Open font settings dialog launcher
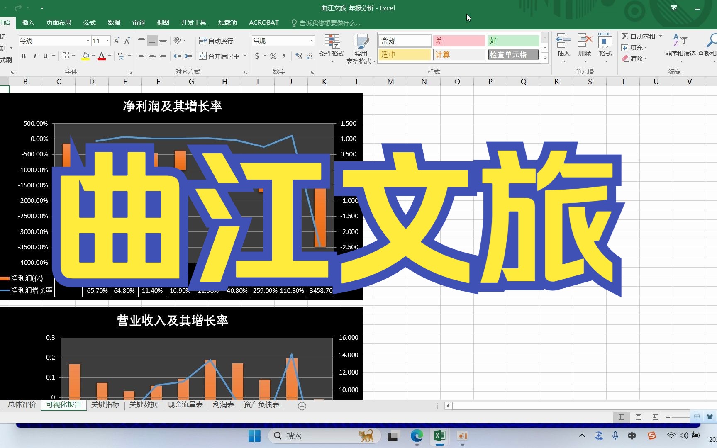This screenshot has width=717, height=448. [x=130, y=72]
